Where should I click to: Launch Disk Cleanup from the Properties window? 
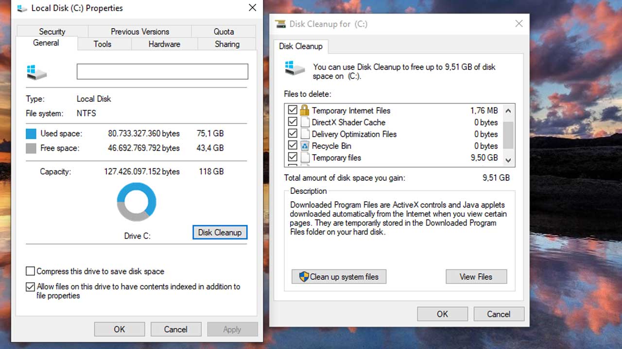coord(220,232)
